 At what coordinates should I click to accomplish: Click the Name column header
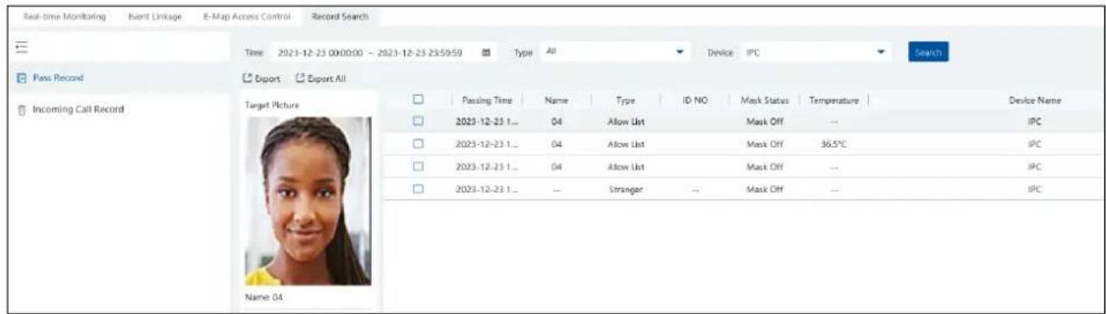pos(556,101)
